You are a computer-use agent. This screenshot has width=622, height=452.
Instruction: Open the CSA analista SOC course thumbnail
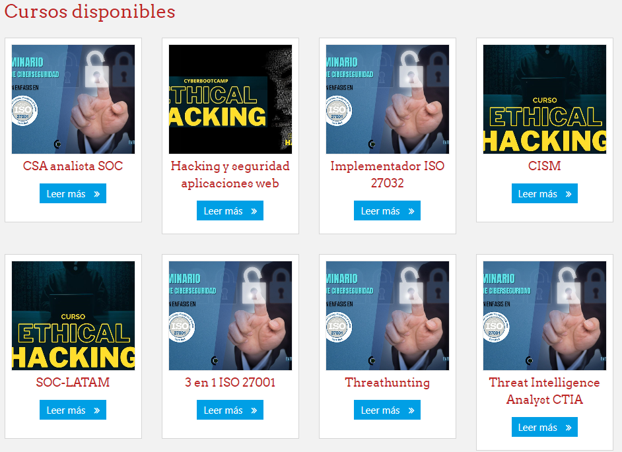pos(73,99)
